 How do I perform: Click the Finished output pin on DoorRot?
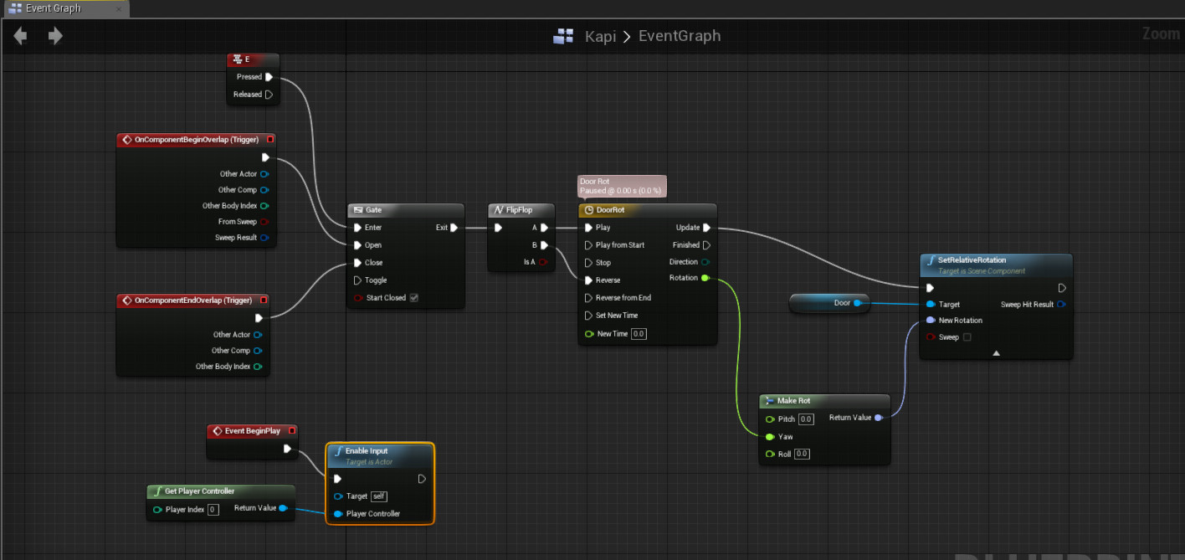point(706,245)
